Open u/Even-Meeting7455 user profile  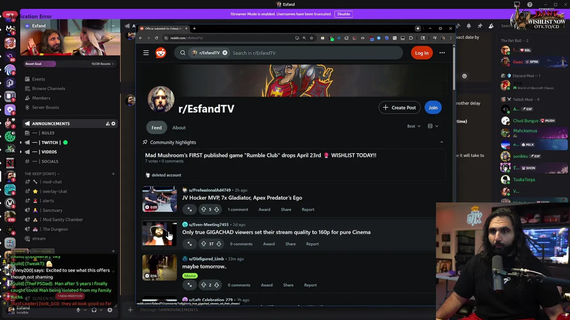coord(208,224)
